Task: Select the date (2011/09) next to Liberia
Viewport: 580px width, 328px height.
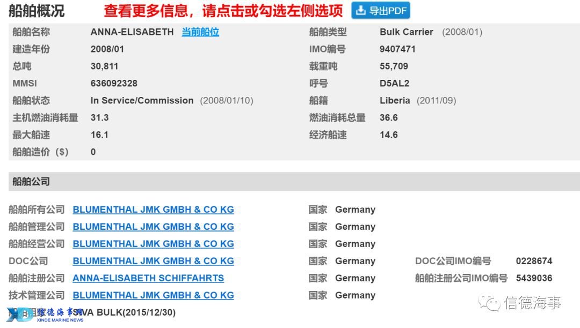Action: click(437, 101)
